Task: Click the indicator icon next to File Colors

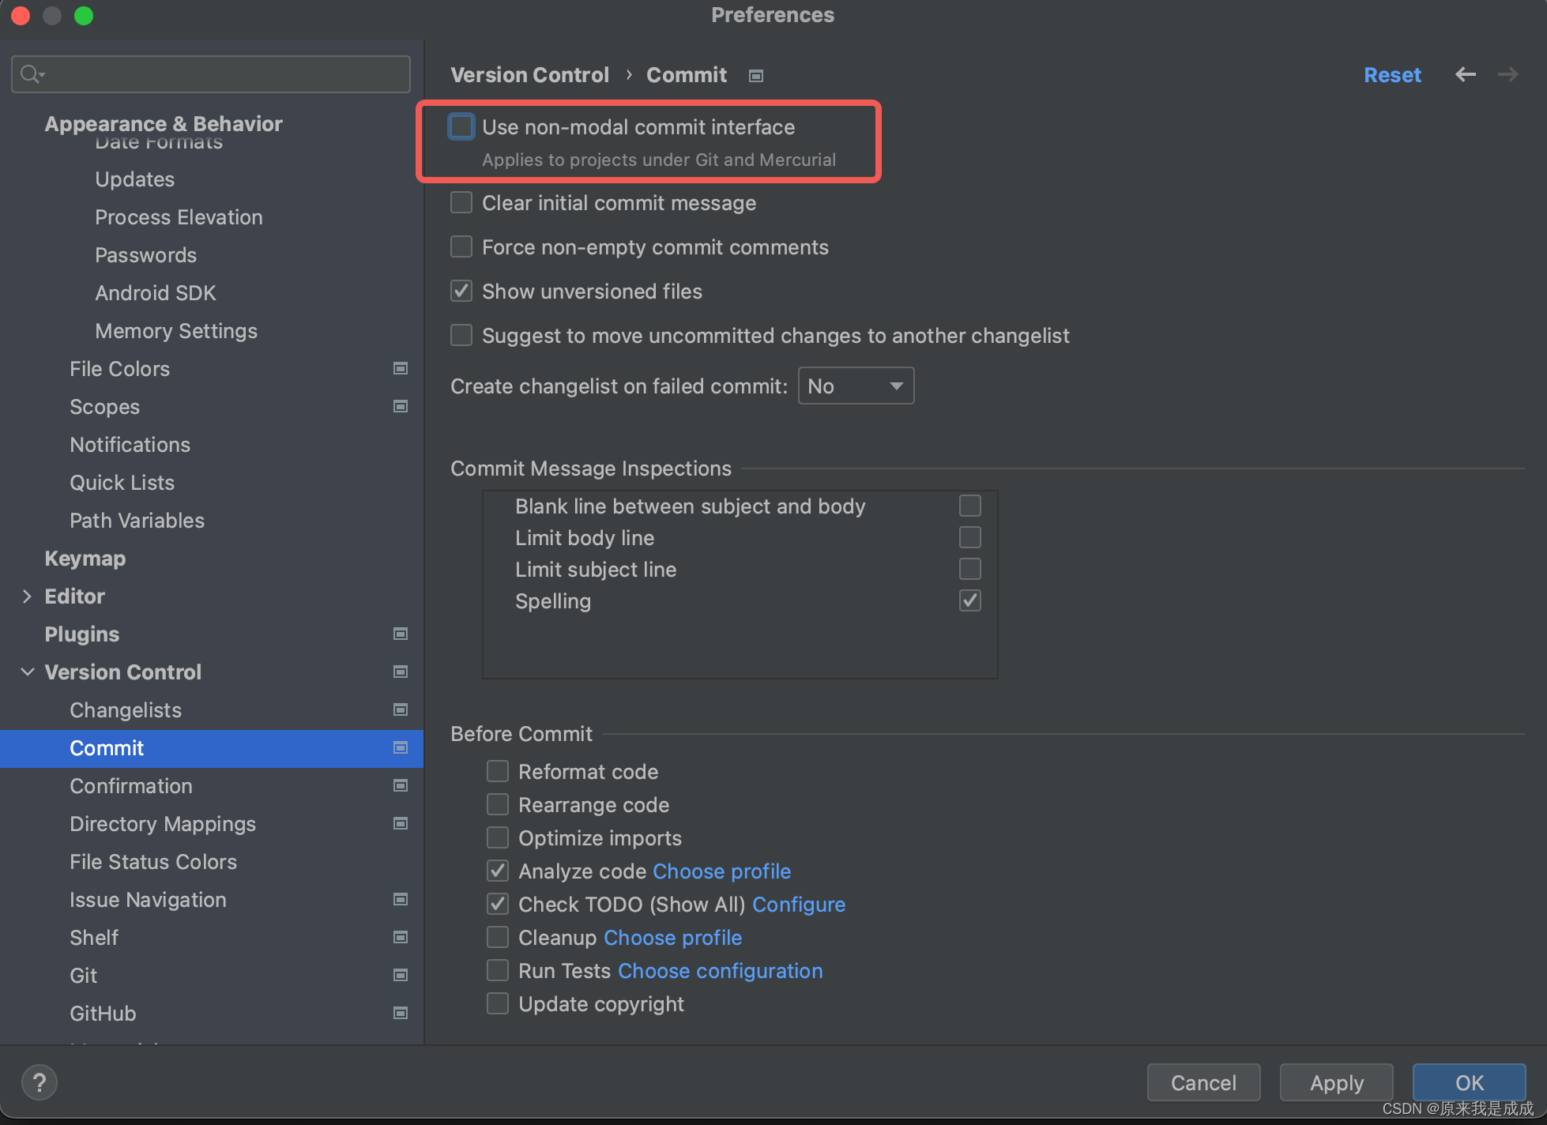Action: (401, 368)
